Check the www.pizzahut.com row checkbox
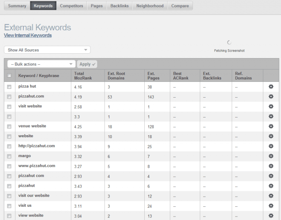 9,166
